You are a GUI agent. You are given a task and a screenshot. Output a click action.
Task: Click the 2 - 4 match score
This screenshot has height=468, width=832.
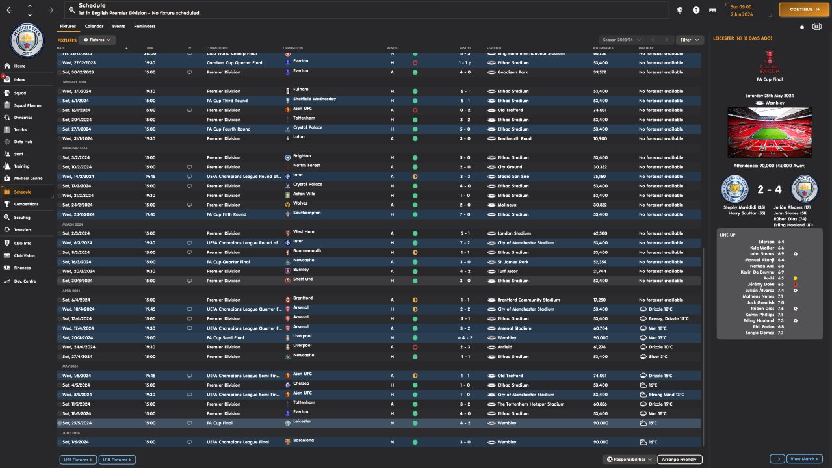[770, 190]
